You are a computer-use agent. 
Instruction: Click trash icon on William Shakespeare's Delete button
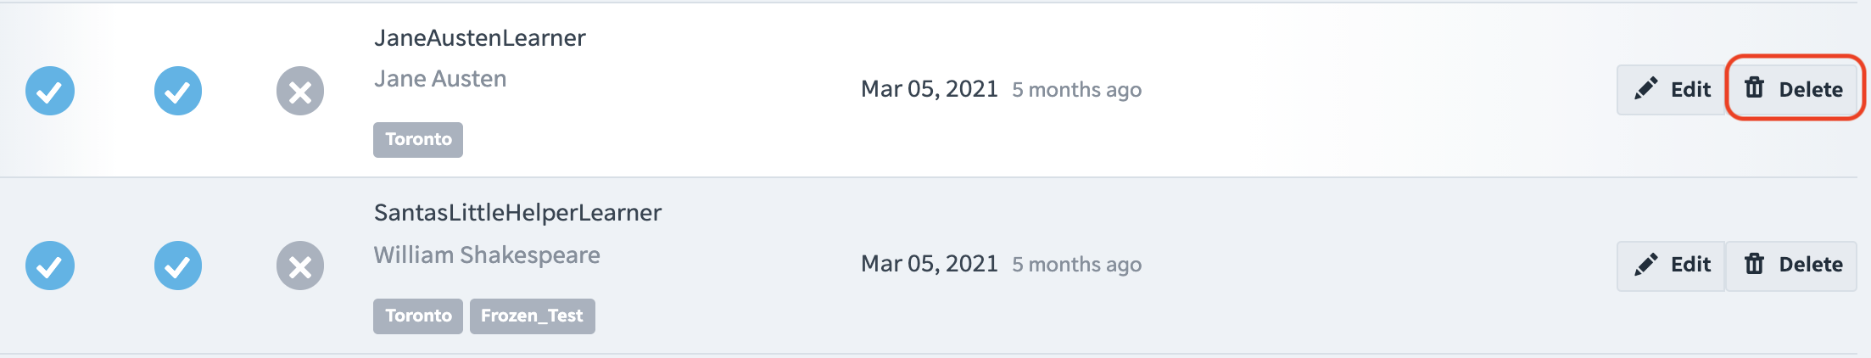coord(1754,264)
